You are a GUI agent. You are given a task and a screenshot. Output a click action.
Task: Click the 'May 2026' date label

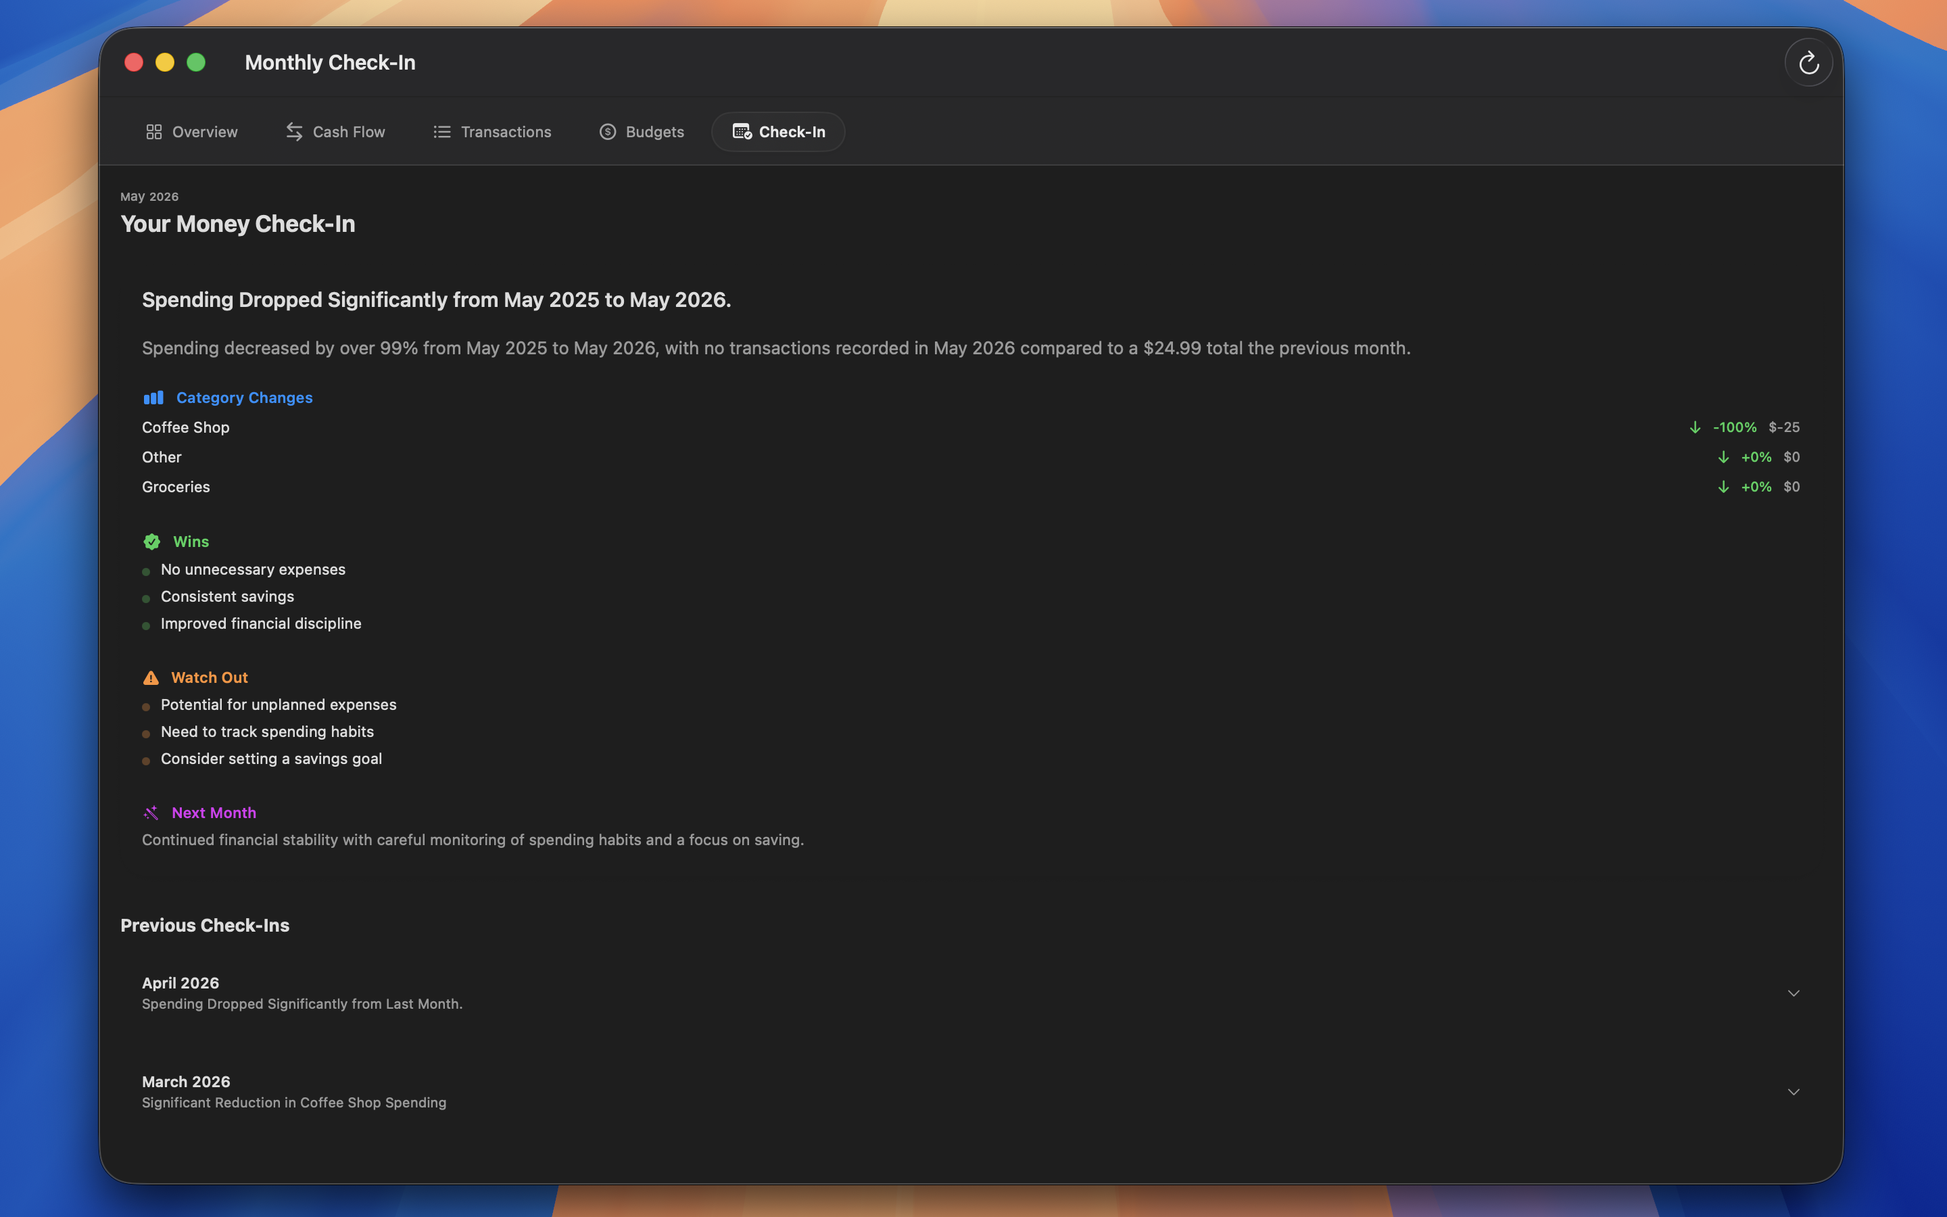(x=149, y=196)
